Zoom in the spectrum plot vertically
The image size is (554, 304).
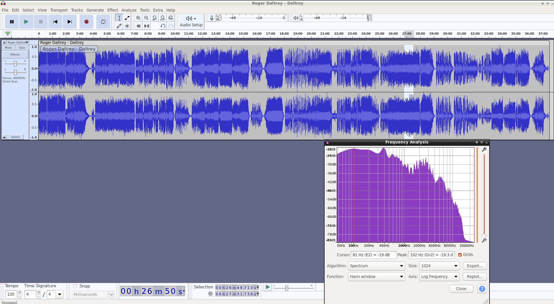(484, 150)
